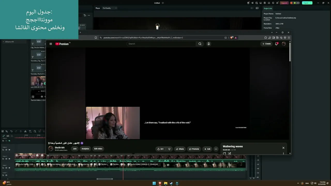Screen dimensions: 331x186
Task: Toggle playlist shuffle button
Action: (229, 153)
